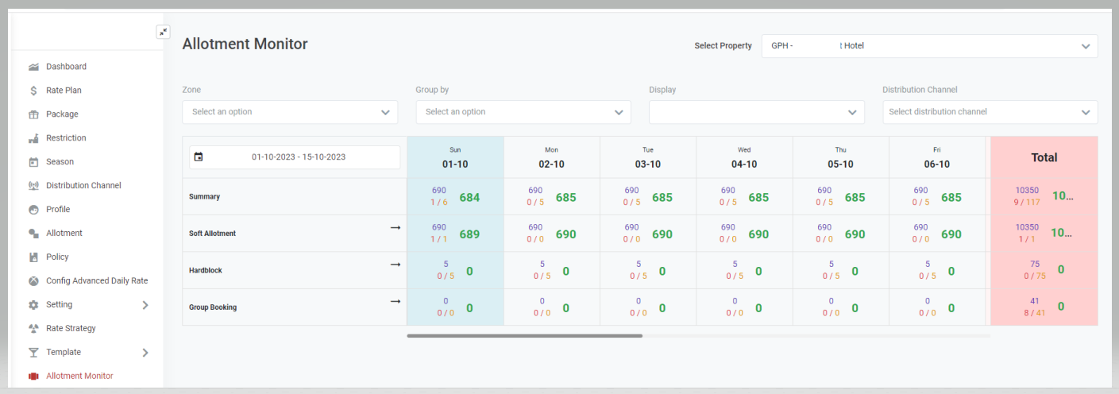Open the Group by dropdown
The height and width of the screenshot is (394, 1119).
[x=523, y=112]
